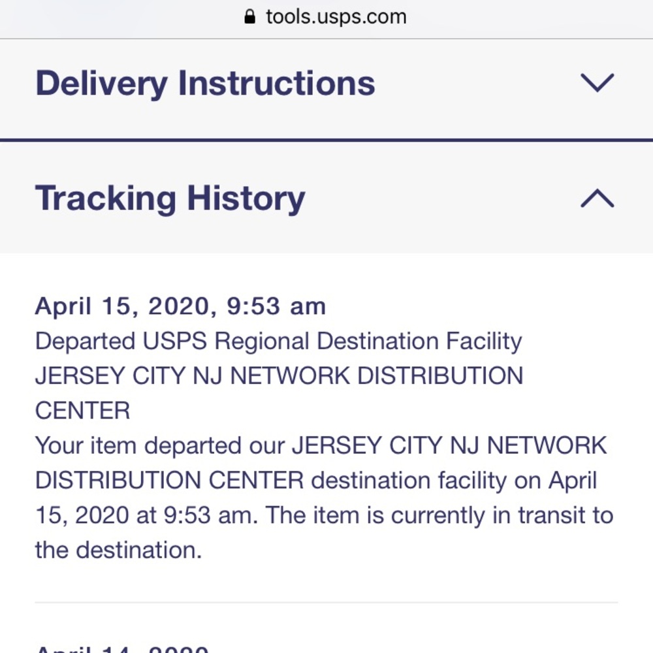Viewport: 653px width, 653px height.
Task: Select the Delivery Instructions heading
Action: (206, 82)
